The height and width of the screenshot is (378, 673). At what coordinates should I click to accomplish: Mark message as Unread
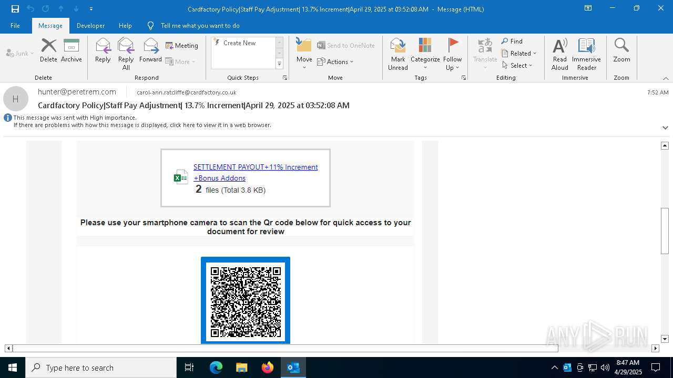coord(398,54)
